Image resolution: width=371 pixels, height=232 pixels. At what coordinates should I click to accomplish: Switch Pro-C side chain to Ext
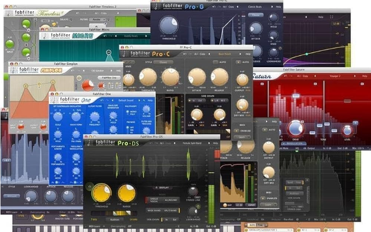[200, 101]
